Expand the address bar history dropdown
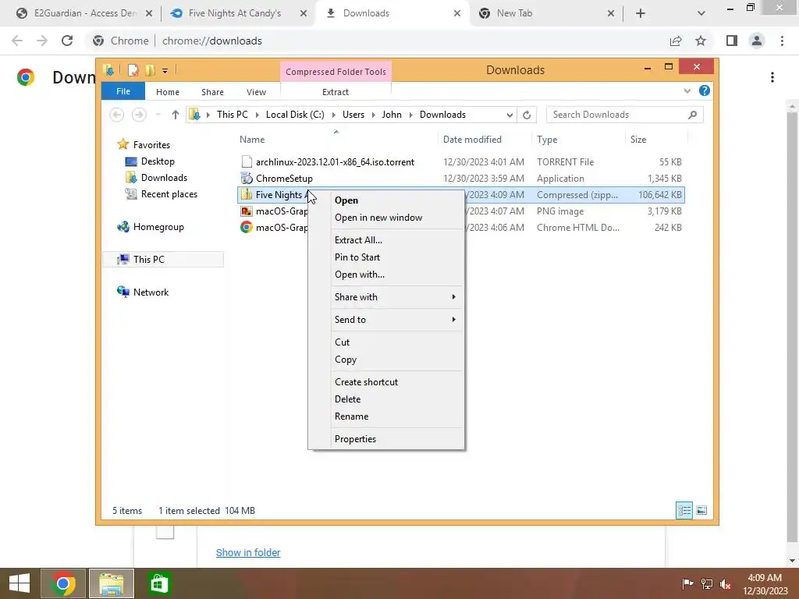Screen dimensions: 799x599 (510, 115)
